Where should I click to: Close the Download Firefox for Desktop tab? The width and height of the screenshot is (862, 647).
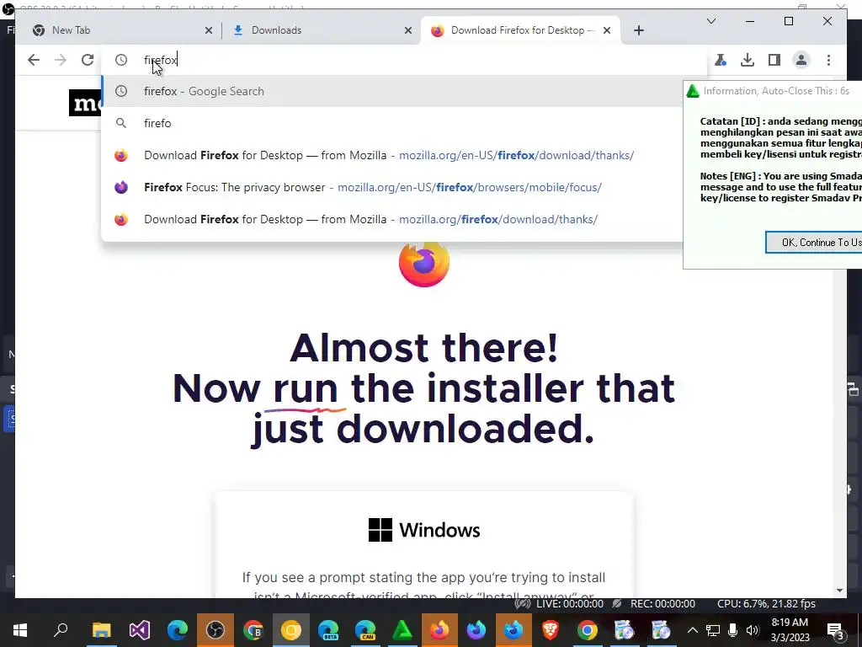tap(607, 30)
